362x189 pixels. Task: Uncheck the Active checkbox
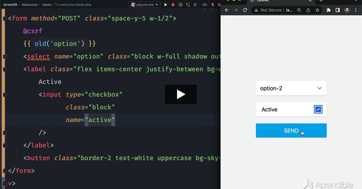(318, 109)
